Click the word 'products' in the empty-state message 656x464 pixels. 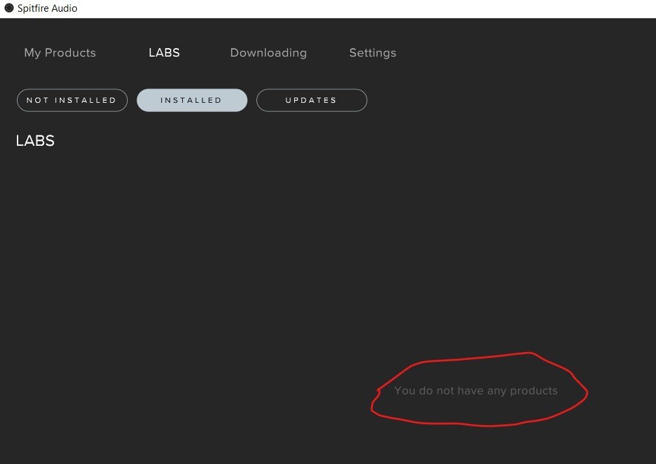[534, 391]
